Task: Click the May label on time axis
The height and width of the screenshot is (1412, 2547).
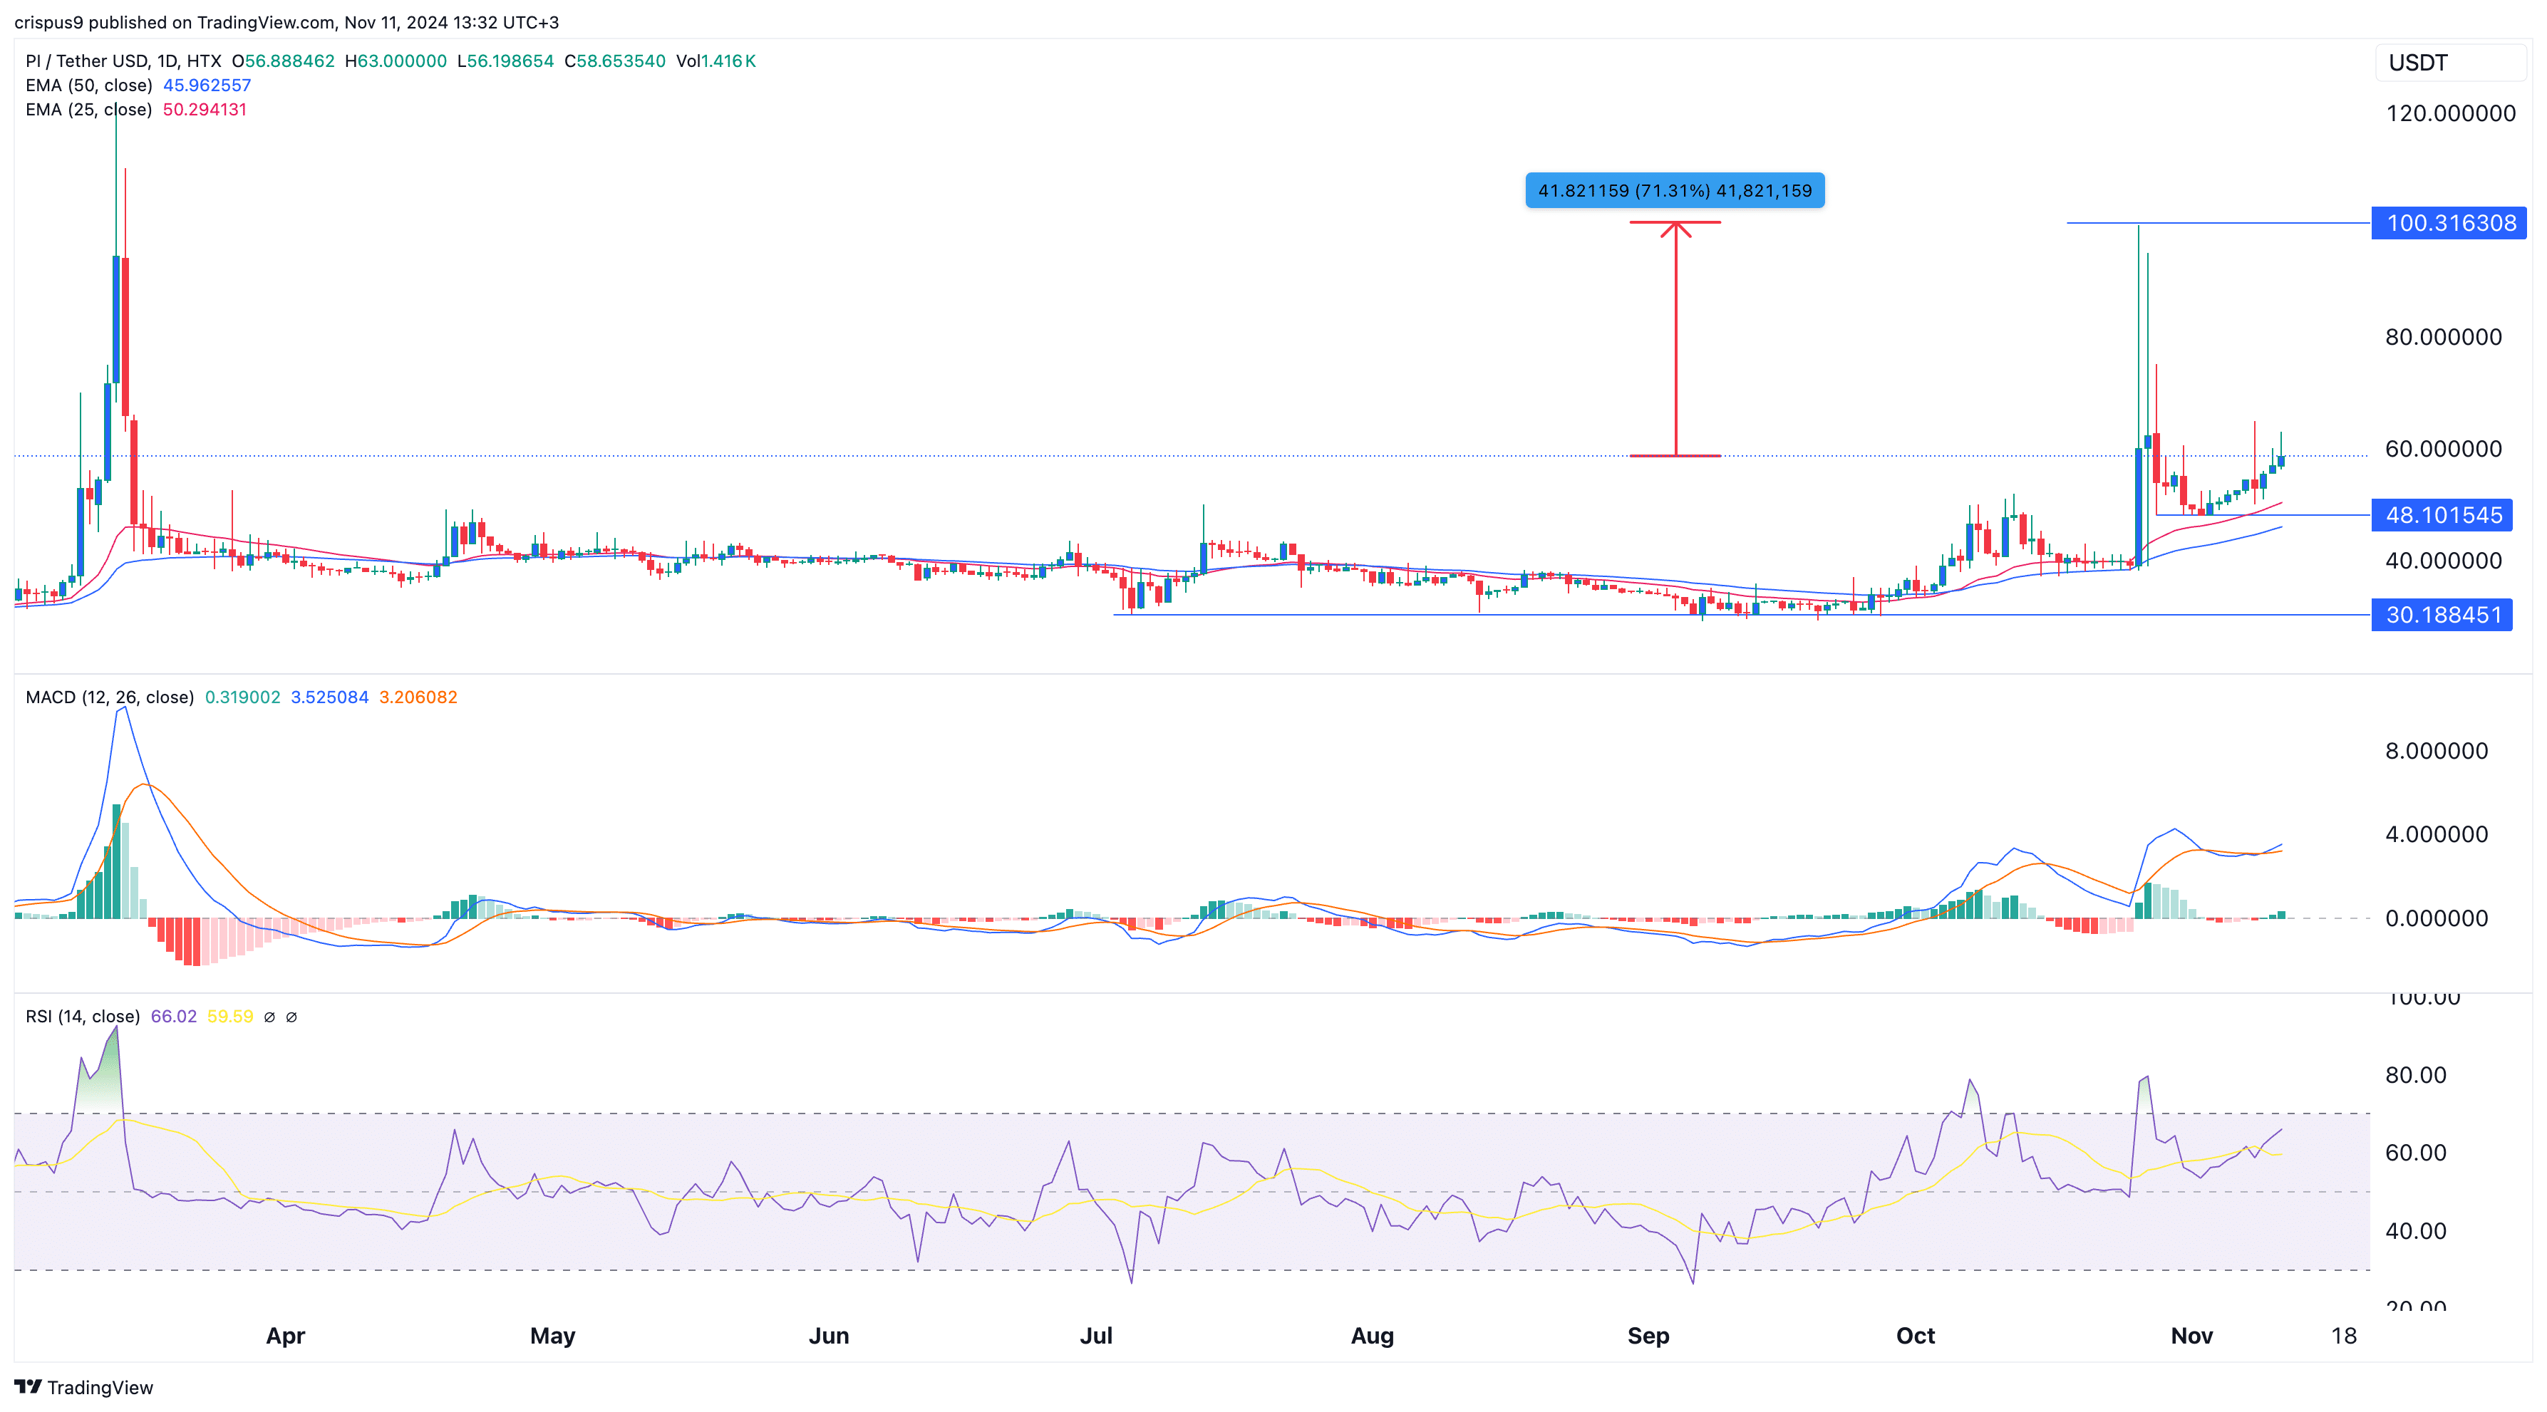Action: (553, 1336)
